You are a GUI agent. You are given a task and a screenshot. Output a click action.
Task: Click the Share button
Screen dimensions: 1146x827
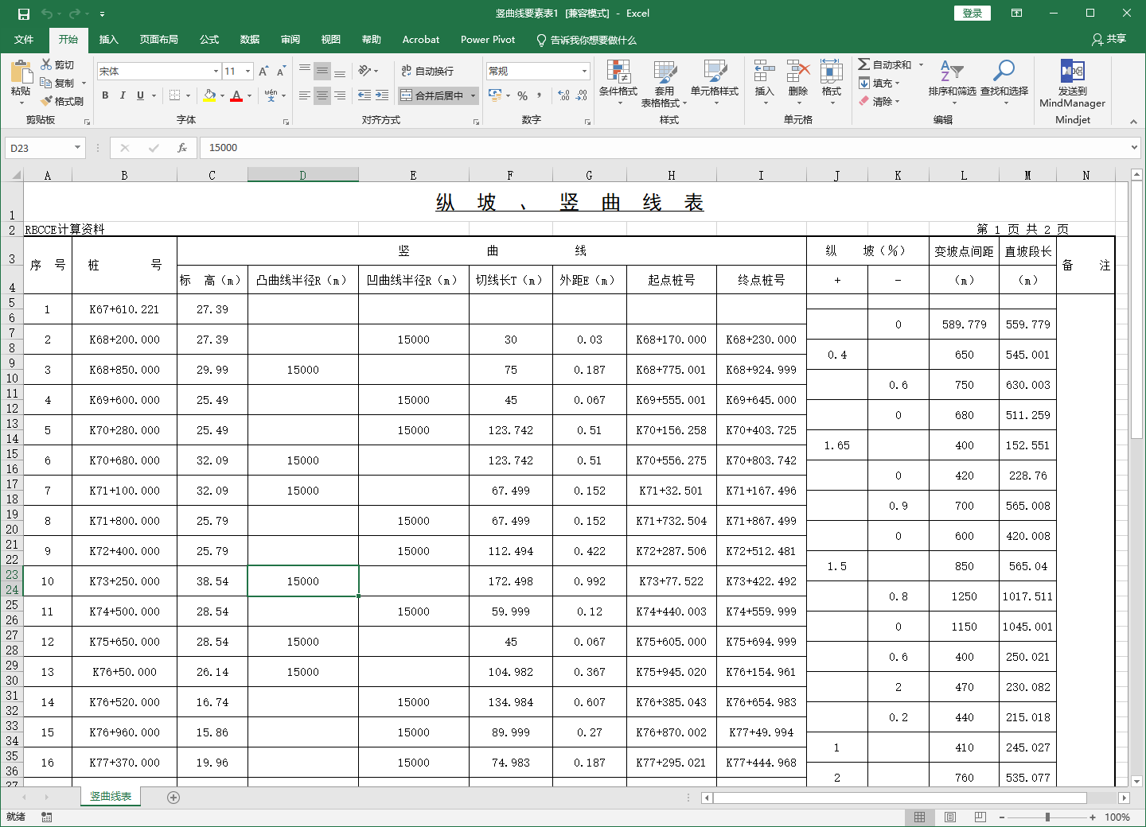click(x=1109, y=39)
